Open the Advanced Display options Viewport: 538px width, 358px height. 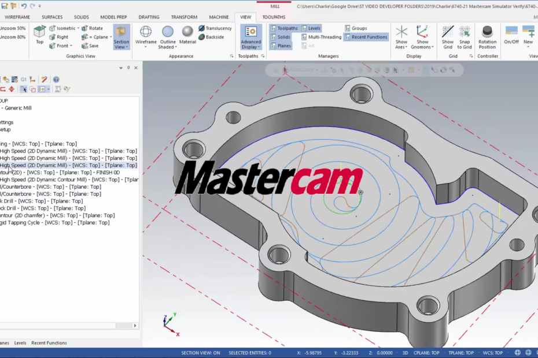click(x=251, y=37)
